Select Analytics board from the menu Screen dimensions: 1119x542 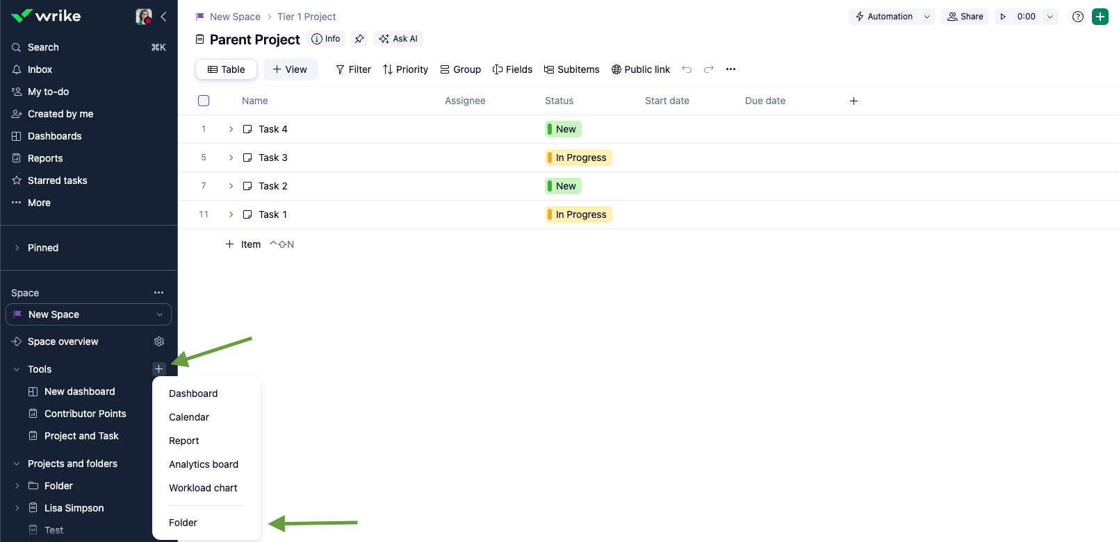204,464
